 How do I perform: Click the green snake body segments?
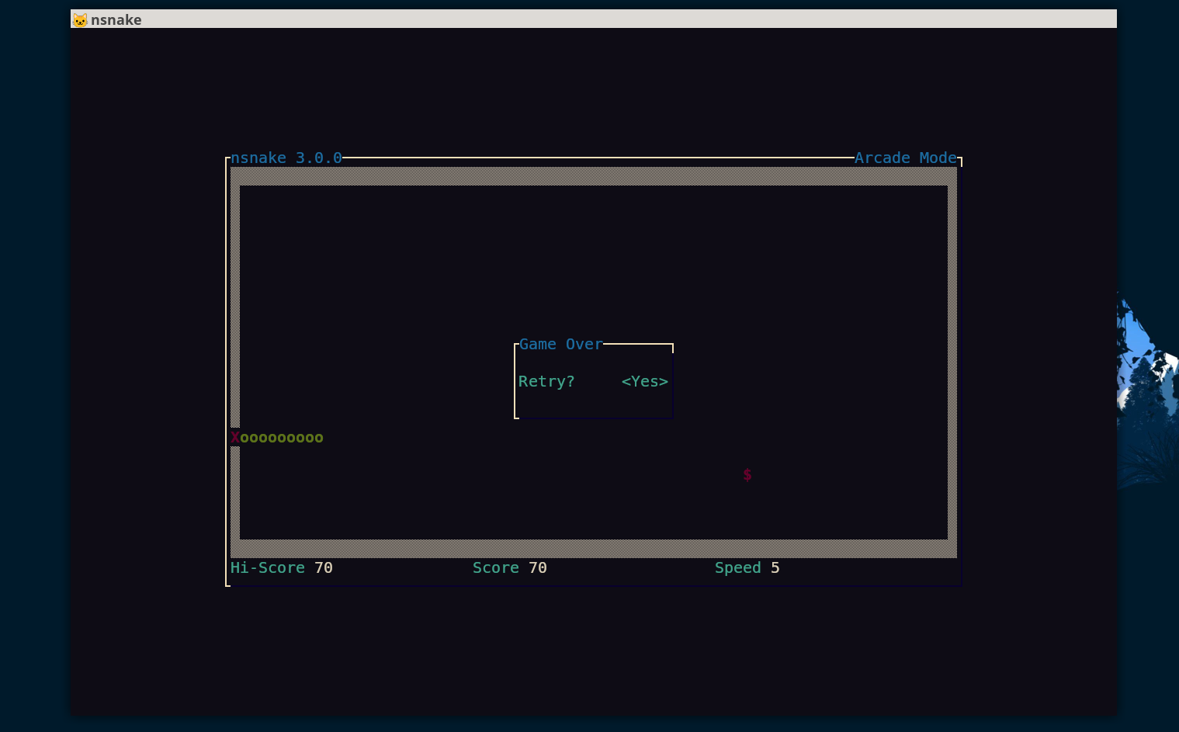click(282, 438)
